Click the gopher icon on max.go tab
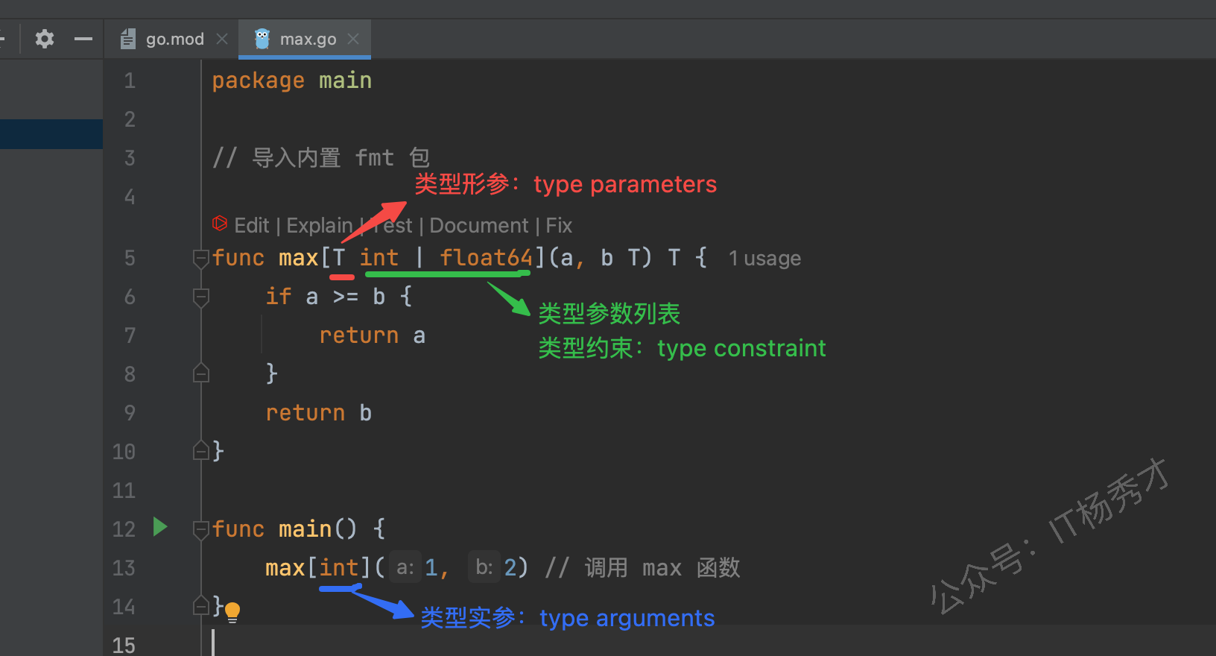 click(262, 39)
